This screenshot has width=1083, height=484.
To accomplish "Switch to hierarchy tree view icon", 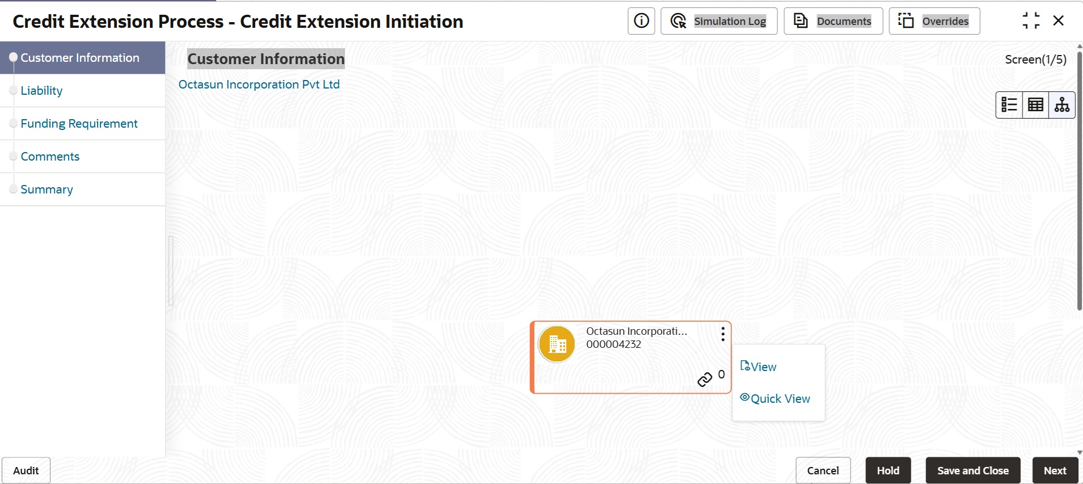I will [x=1061, y=105].
